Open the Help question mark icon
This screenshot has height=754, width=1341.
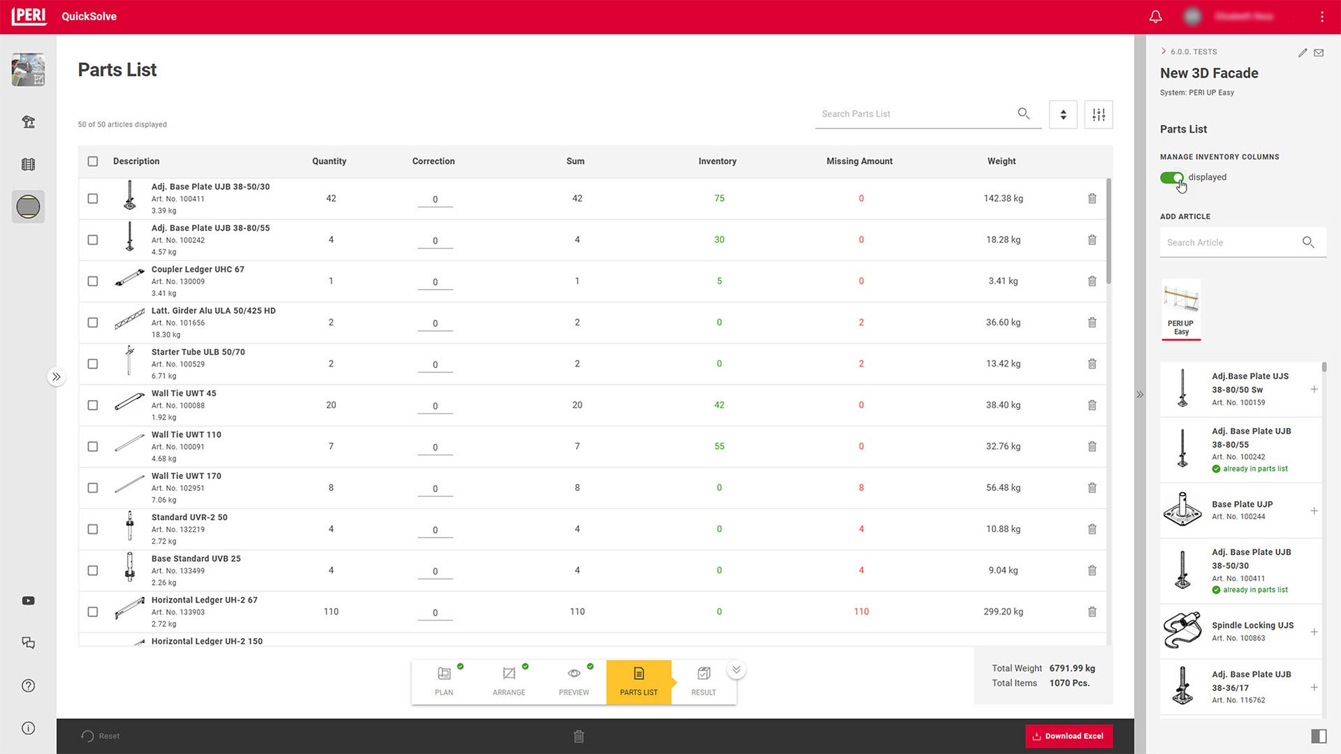point(28,686)
